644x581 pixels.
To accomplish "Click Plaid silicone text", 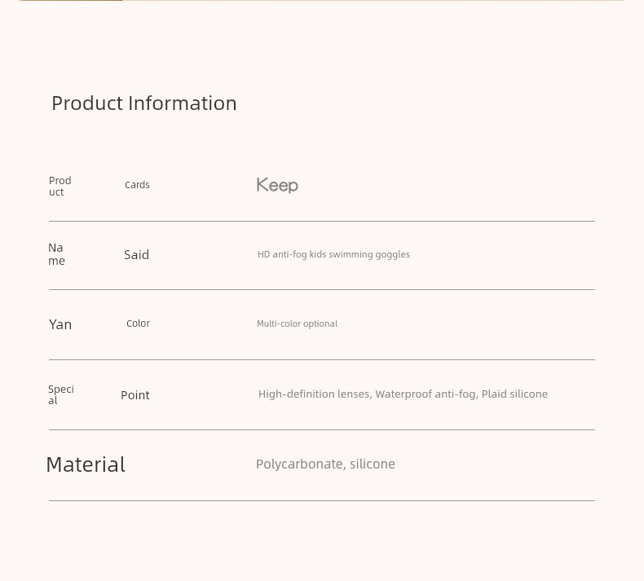I will click(514, 394).
